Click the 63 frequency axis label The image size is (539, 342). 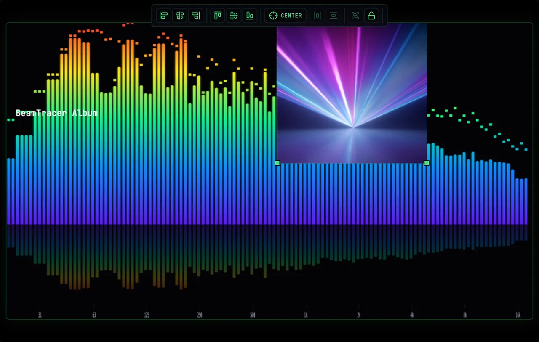tap(94, 315)
